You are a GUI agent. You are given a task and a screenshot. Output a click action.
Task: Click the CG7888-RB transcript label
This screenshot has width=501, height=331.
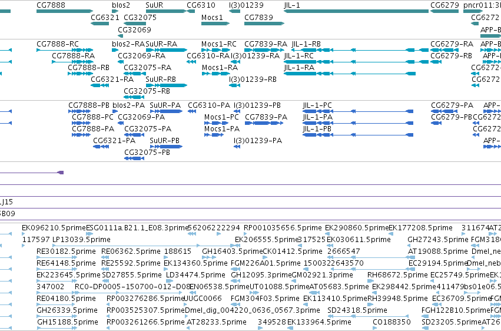[88, 67]
